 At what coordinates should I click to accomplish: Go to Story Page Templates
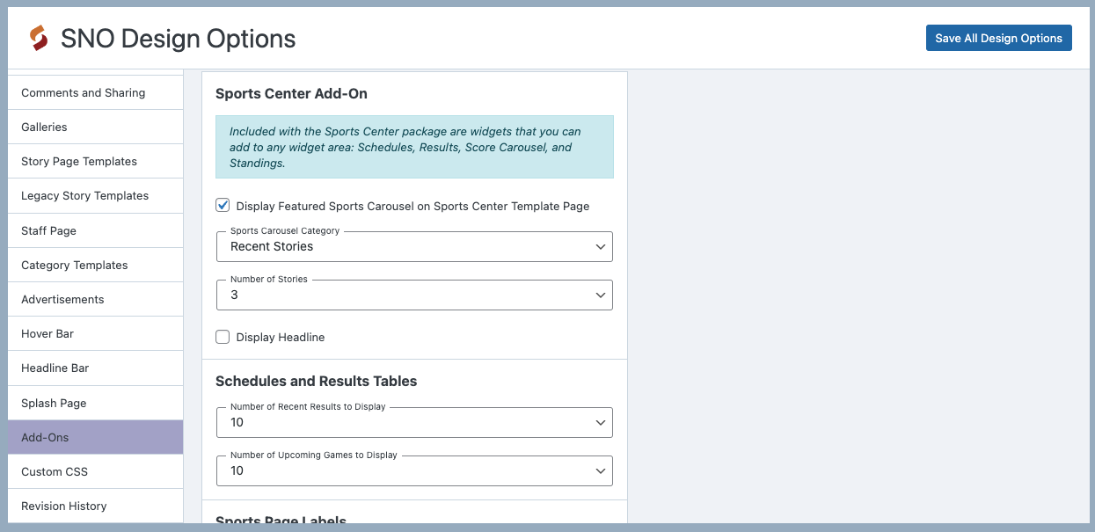[95, 161]
